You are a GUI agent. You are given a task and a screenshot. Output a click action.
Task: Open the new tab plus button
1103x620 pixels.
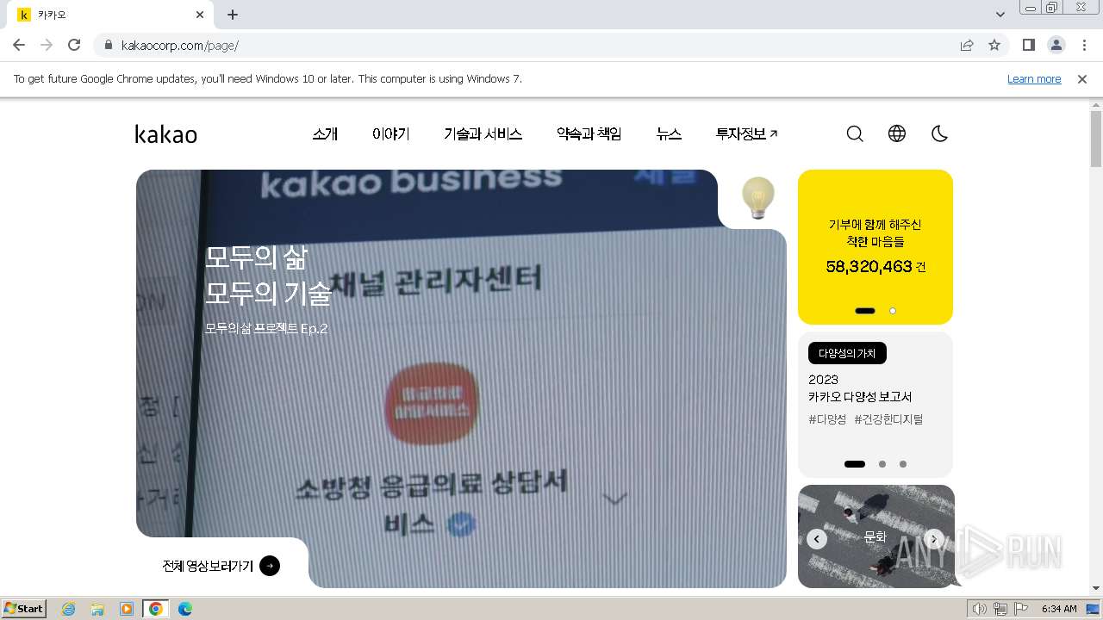tap(233, 15)
